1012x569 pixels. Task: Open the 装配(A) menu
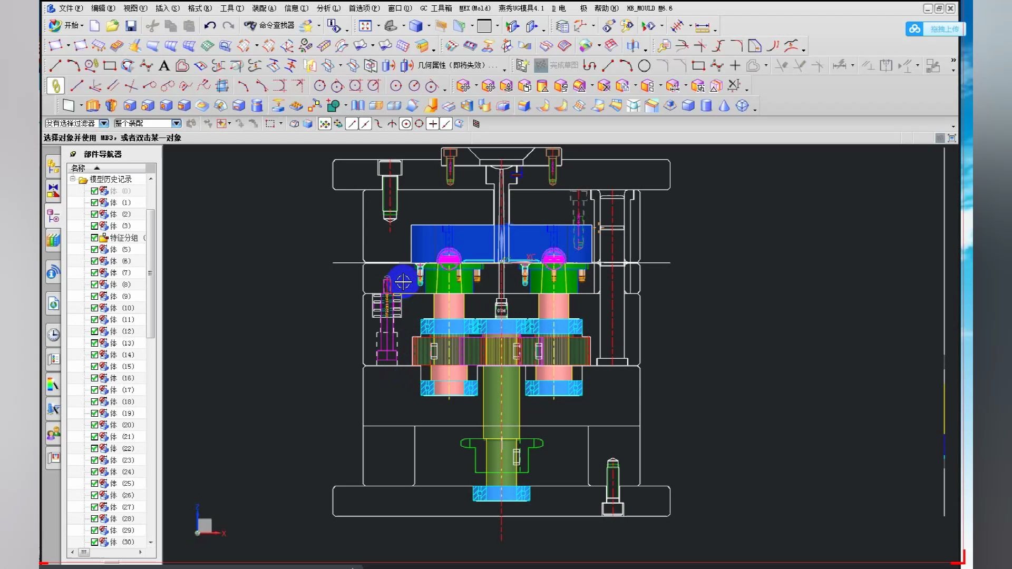264,8
